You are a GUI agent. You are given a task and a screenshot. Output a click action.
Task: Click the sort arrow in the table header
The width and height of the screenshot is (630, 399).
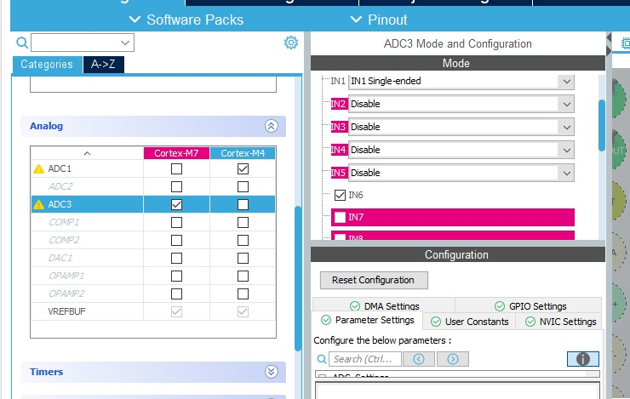pyautogui.click(x=86, y=153)
